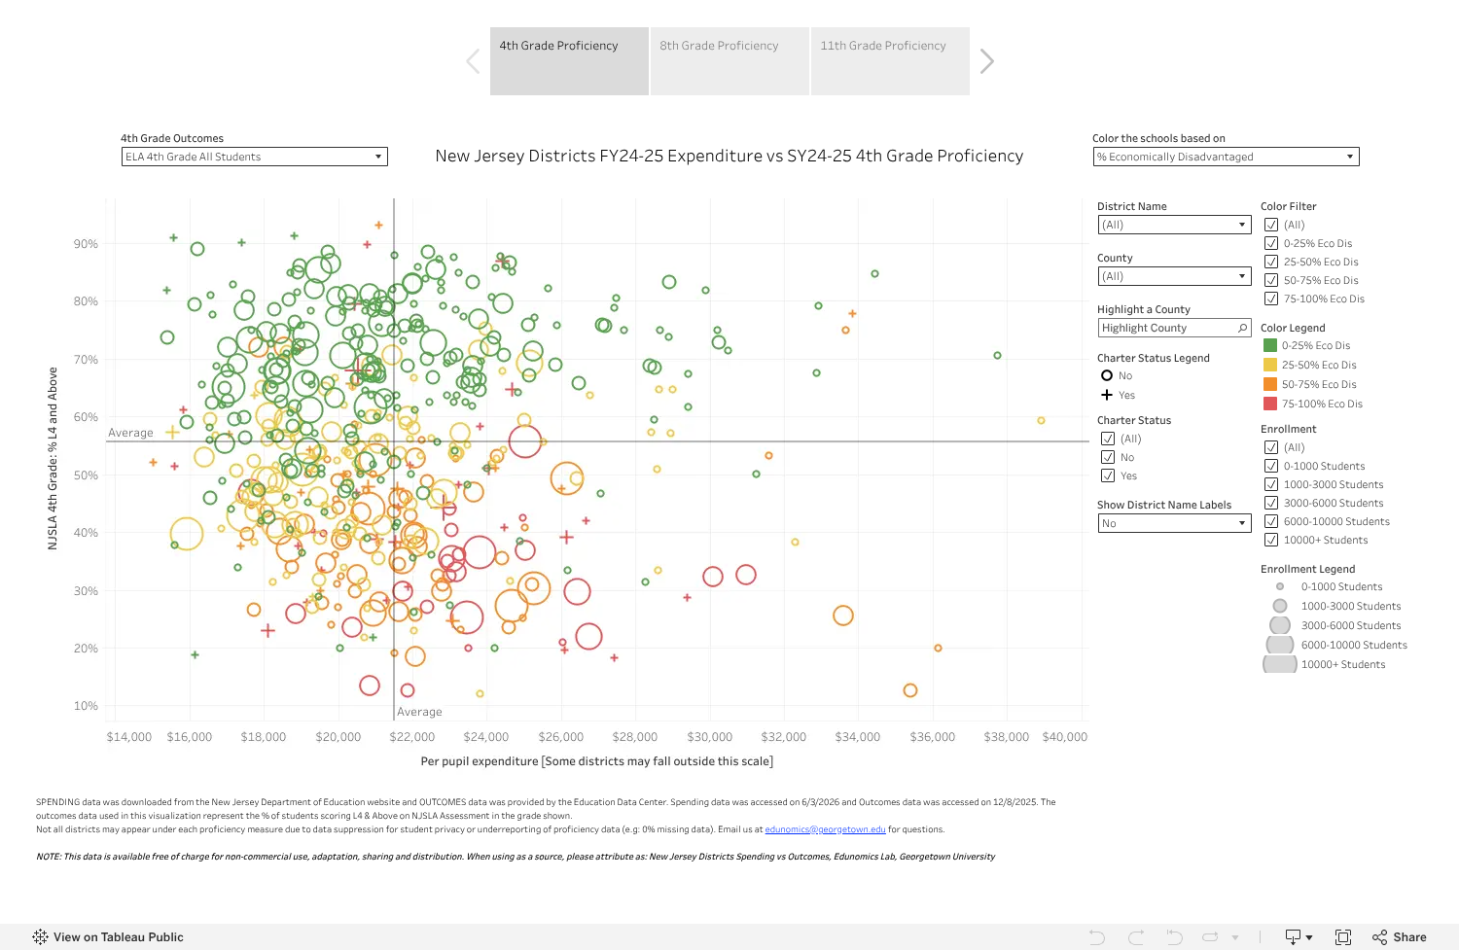Click the share network icon
Screen dimensions: 1459x950
pyautogui.click(x=1379, y=937)
